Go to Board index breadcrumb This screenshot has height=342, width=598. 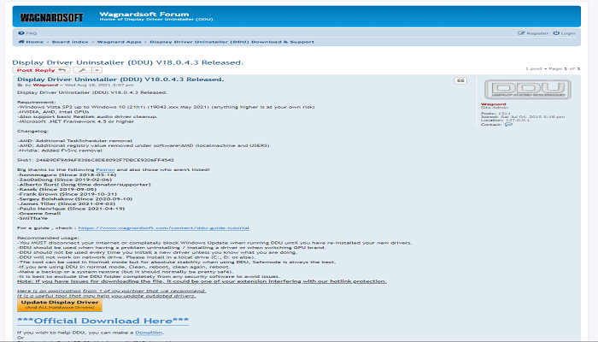coord(68,41)
